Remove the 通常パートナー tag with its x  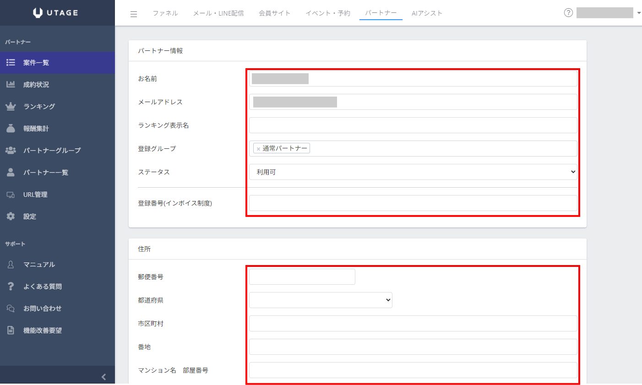(258, 149)
